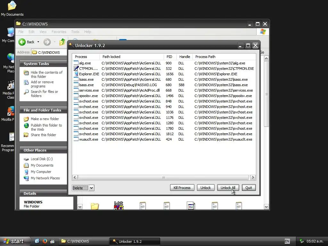Image resolution: width=328 pixels, height=246 pixels.
Task: Click the Internet Explorer quick launch icon
Action: [37, 241]
